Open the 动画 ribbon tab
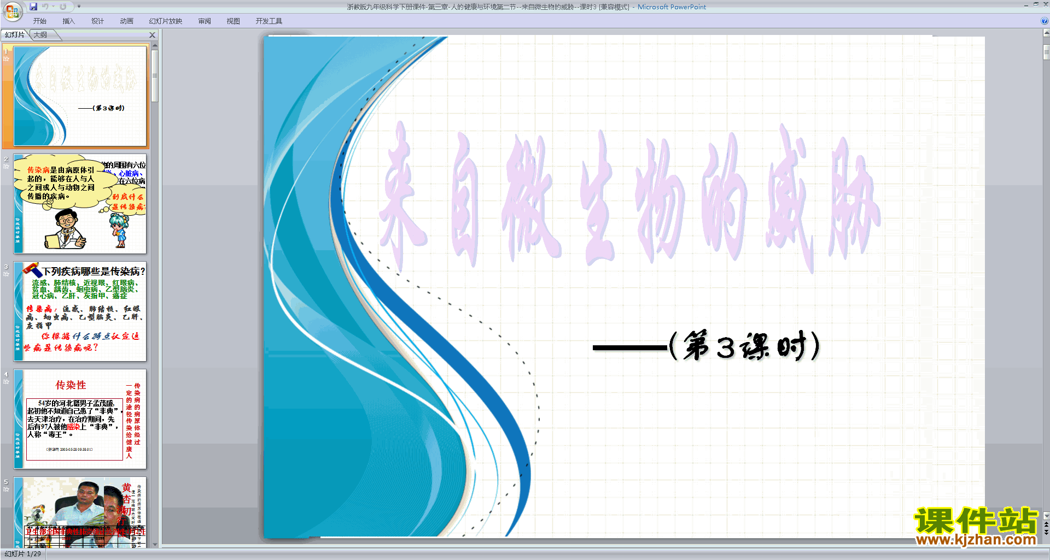 [x=126, y=21]
